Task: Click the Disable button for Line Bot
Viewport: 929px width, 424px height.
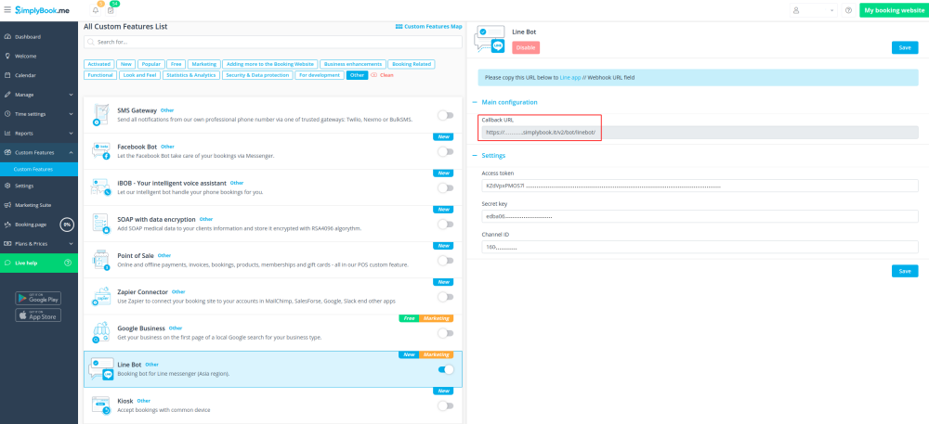Action: [525, 47]
